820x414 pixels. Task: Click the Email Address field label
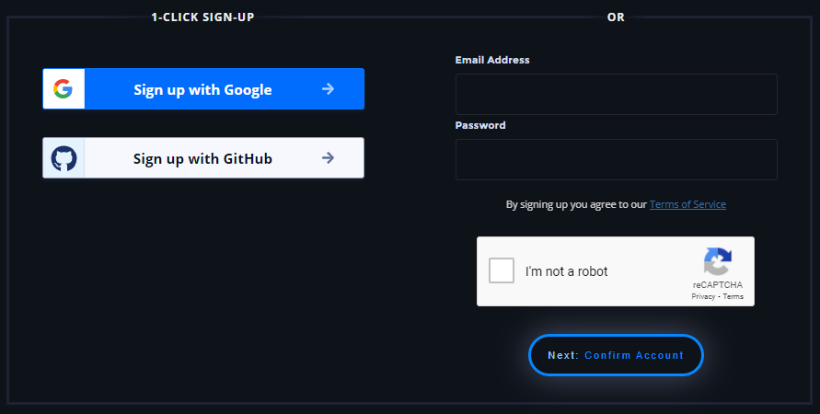point(492,60)
